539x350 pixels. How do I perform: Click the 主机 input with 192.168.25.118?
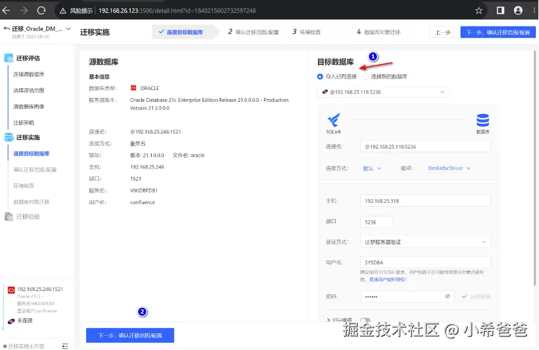[x=425, y=201]
